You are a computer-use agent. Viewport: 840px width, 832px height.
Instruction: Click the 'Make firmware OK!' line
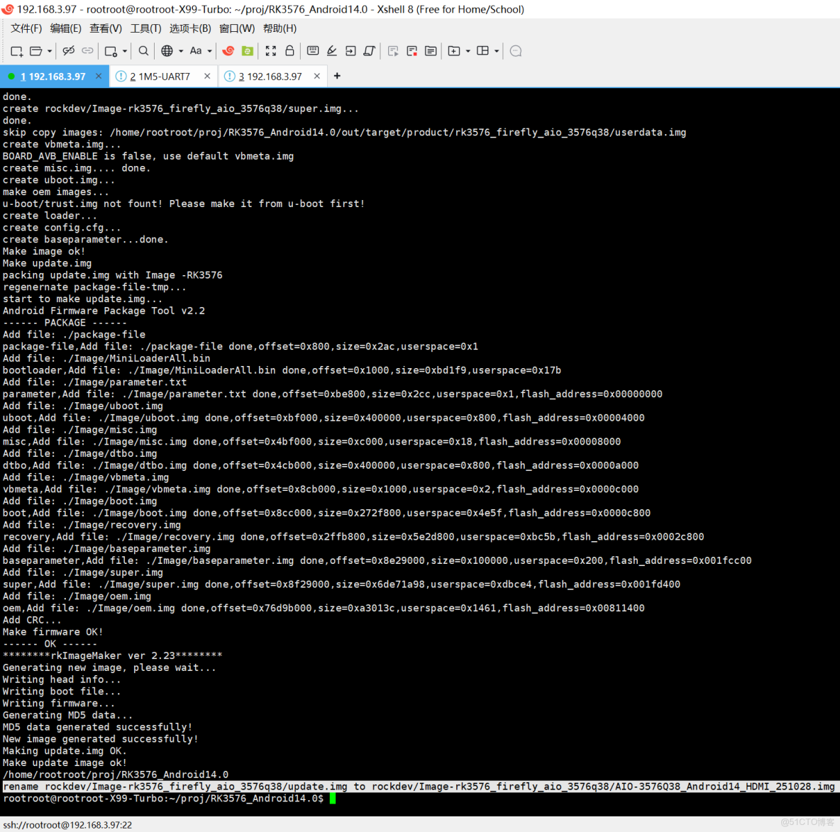52,632
